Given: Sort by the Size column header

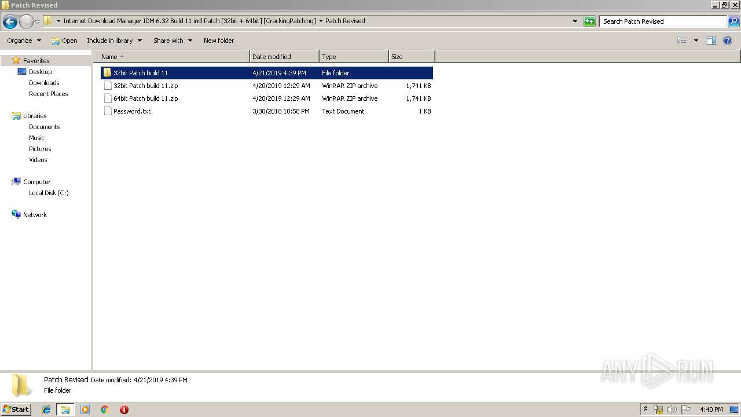Looking at the screenshot, I should (412, 57).
